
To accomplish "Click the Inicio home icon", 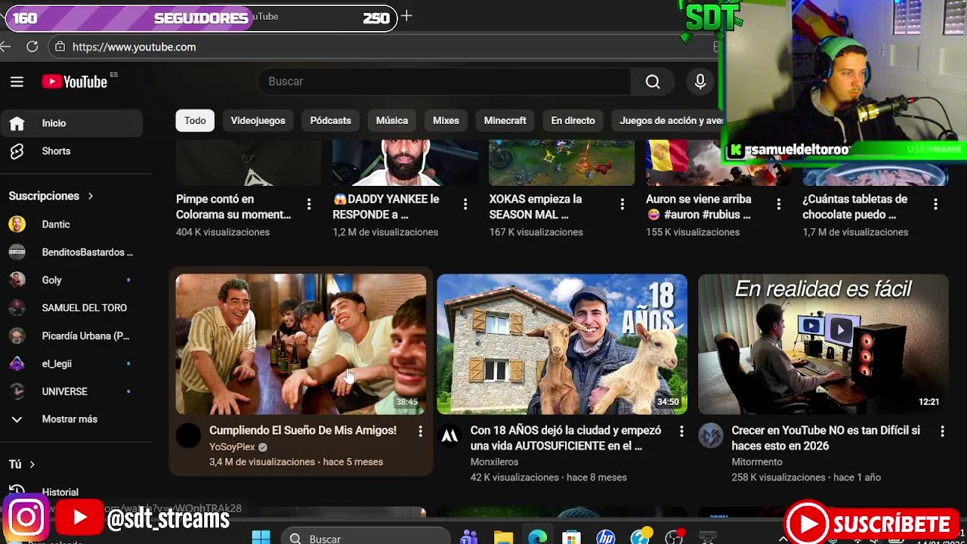I will pos(17,123).
